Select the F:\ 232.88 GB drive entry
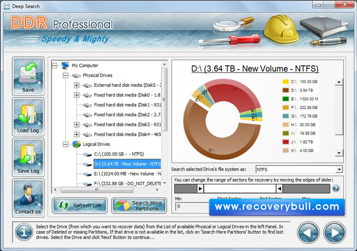This screenshot has height=251, width=357. 127,184
